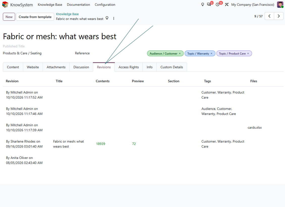
Task: Click the Title column header
Action: (x=59, y=81)
